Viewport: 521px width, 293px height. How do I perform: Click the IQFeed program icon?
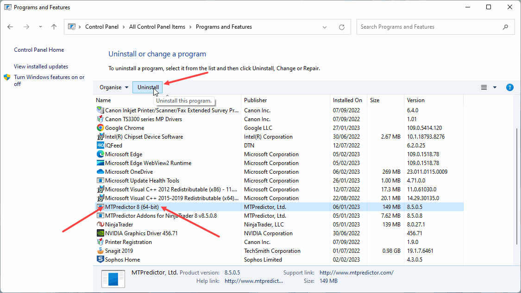tap(100, 146)
